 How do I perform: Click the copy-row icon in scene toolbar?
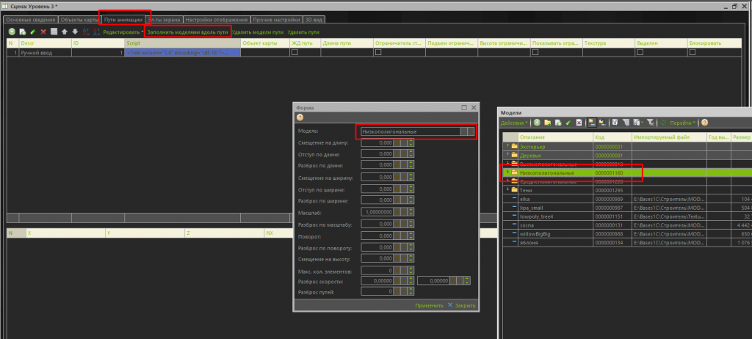[22, 32]
